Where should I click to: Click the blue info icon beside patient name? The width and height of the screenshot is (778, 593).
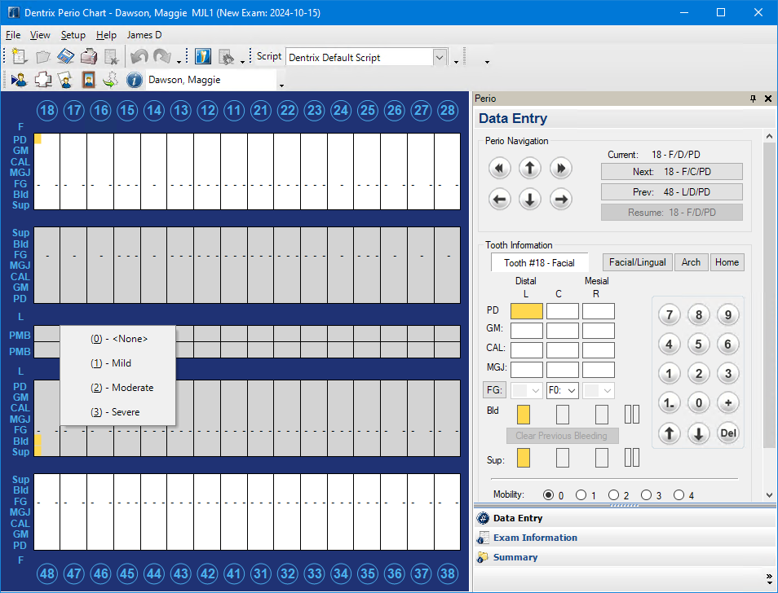tap(135, 80)
